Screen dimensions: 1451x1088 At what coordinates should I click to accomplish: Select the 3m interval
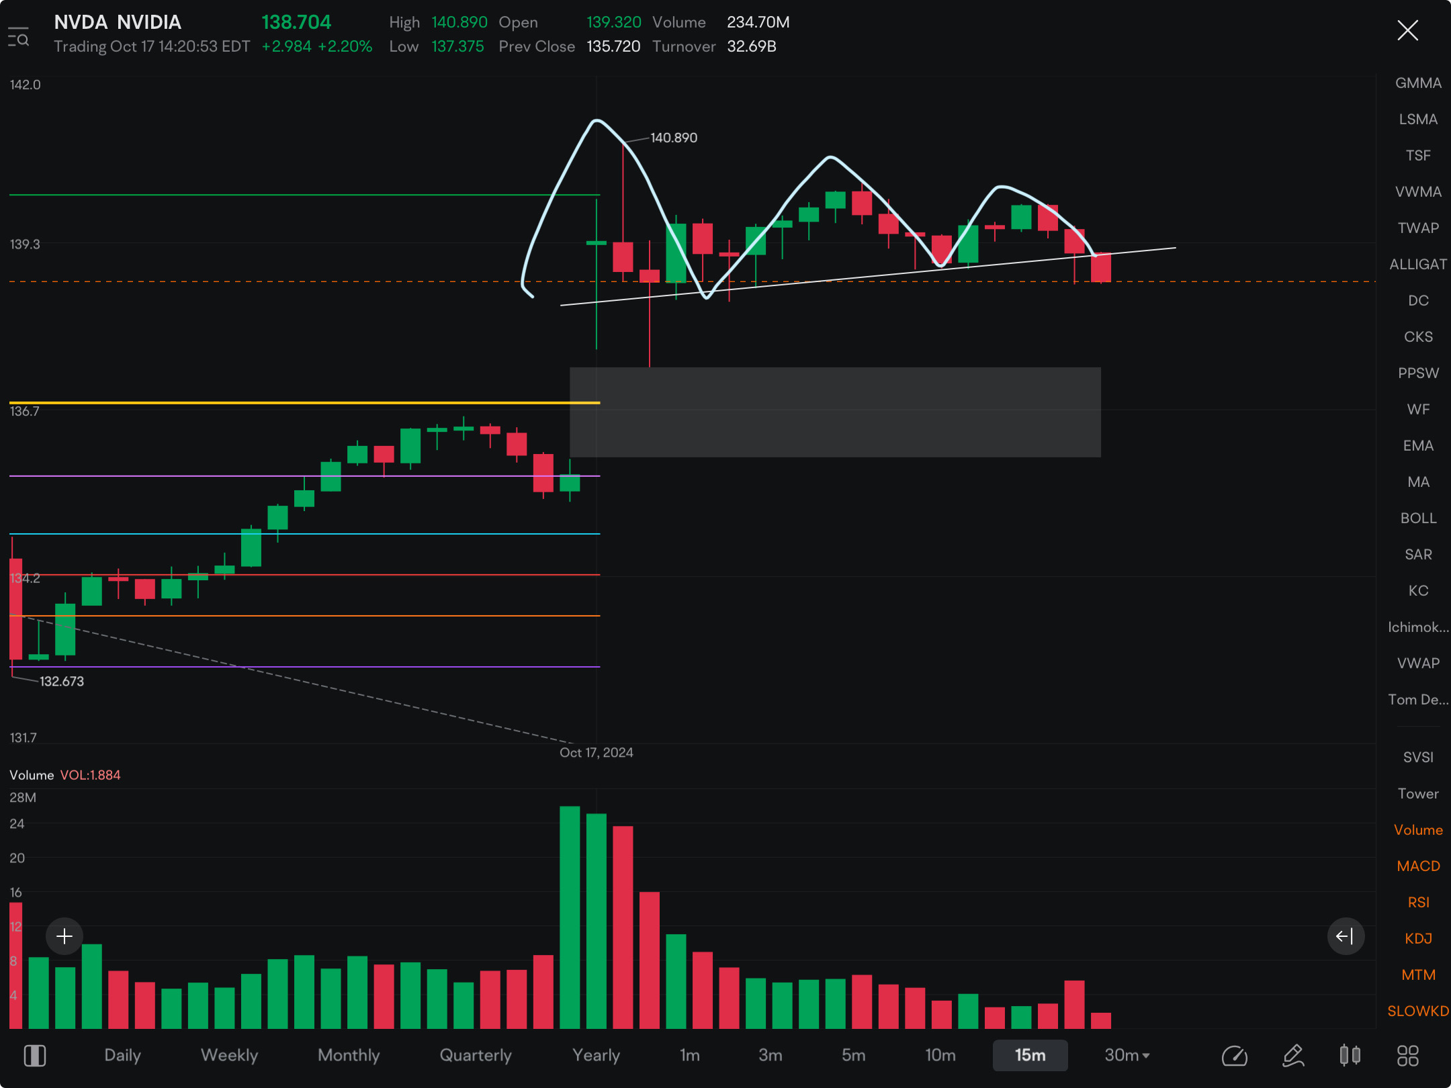coord(771,1055)
